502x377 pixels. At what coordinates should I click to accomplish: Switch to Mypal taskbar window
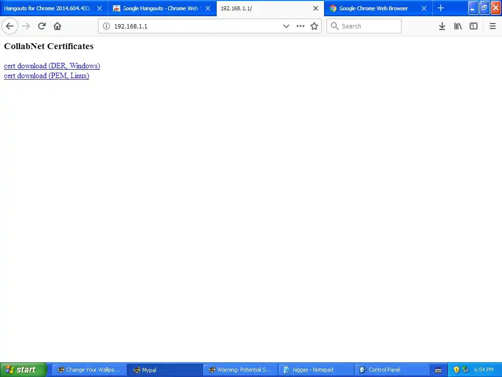165,370
